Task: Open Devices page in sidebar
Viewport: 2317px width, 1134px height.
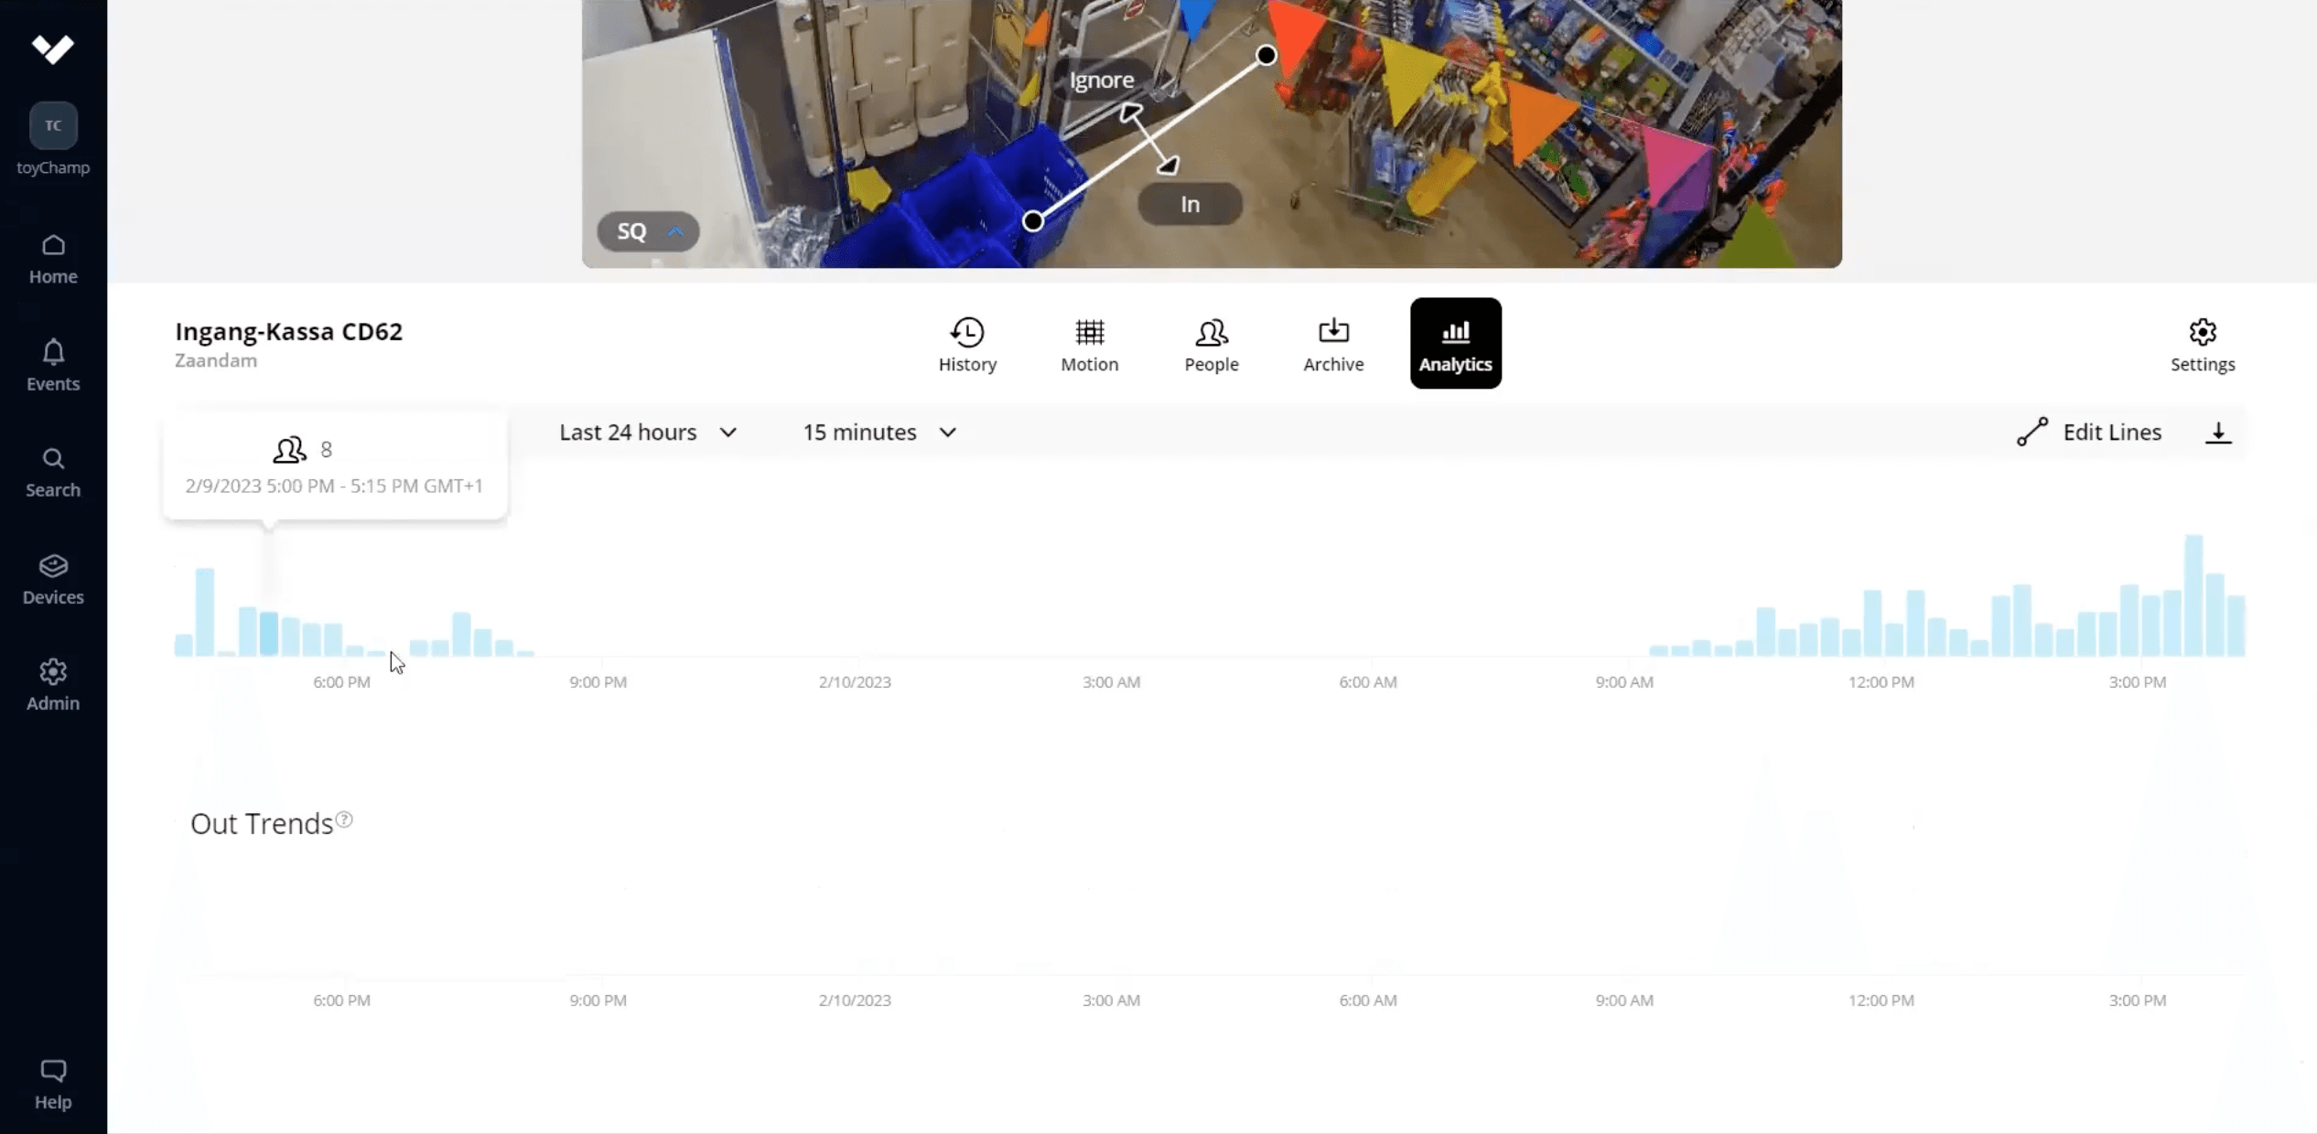Action: (x=53, y=579)
